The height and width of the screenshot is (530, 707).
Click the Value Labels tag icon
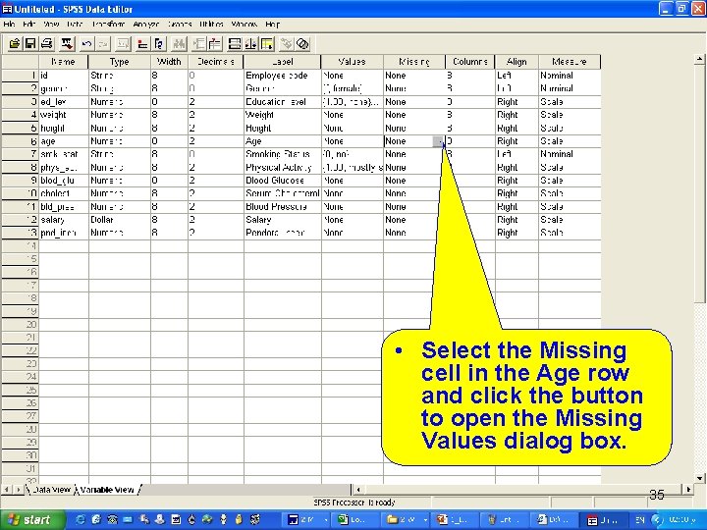pos(287,44)
